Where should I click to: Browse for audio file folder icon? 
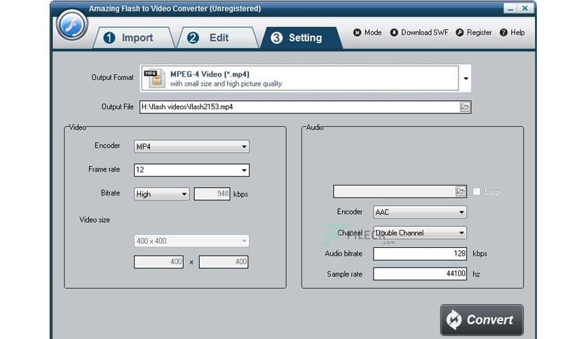pyautogui.click(x=461, y=191)
